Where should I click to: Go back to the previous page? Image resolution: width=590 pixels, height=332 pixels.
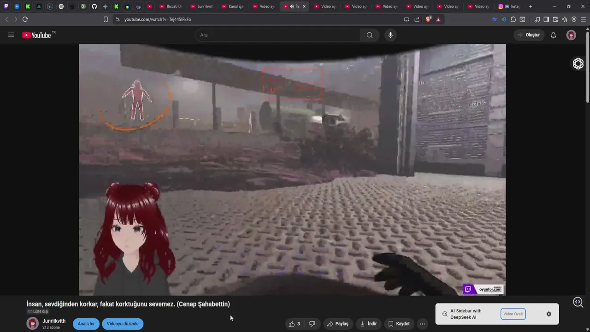coord(6,19)
